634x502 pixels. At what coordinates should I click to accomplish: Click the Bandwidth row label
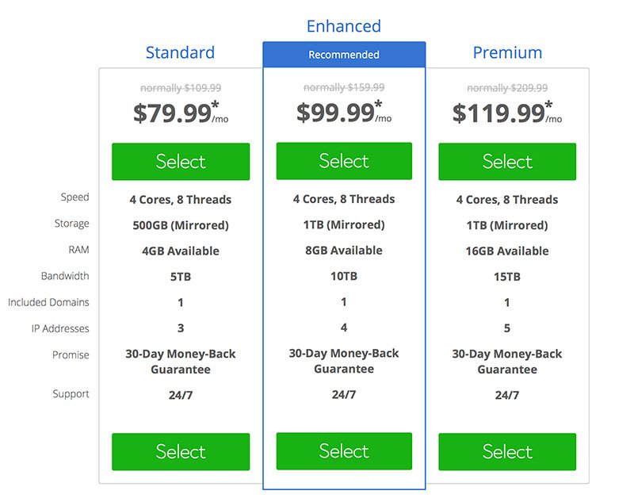pyautogui.click(x=65, y=276)
